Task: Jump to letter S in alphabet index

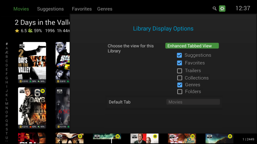Action: coord(7,129)
